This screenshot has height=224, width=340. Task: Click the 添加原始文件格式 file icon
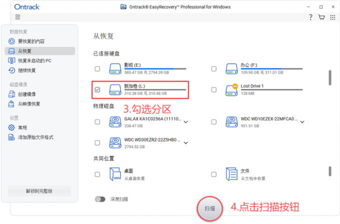11,137
